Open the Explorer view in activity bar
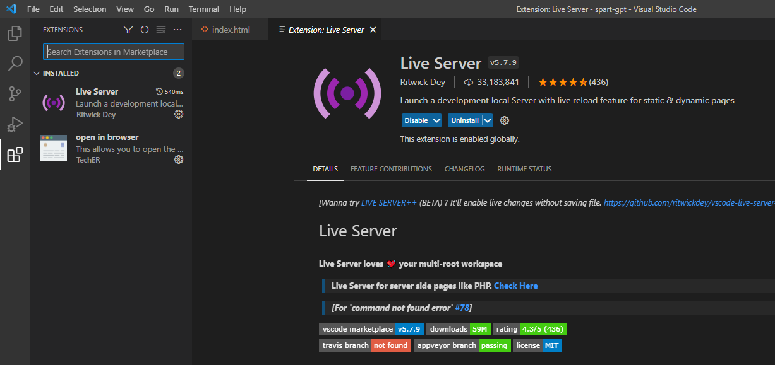Screen dimensions: 775x365 point(15,33)
